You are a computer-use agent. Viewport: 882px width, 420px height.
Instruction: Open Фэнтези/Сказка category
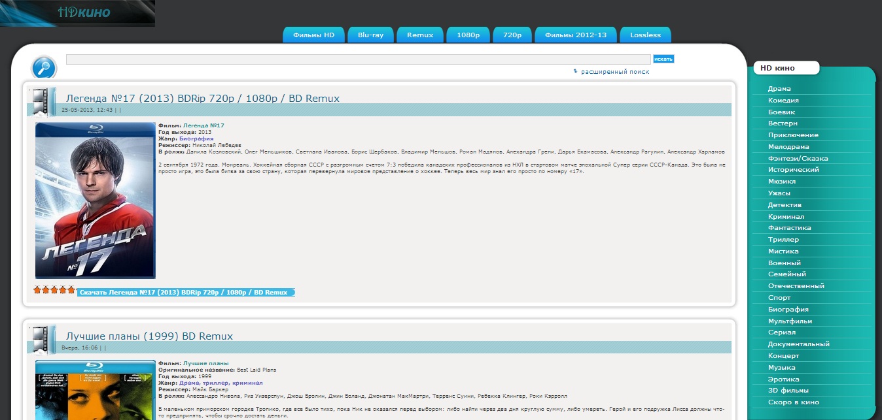click(x=798, y=159)
